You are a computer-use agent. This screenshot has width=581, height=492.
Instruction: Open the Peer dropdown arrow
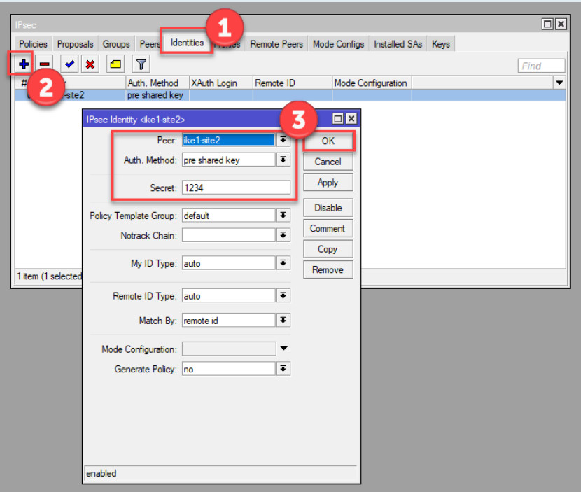coord(283,140)
